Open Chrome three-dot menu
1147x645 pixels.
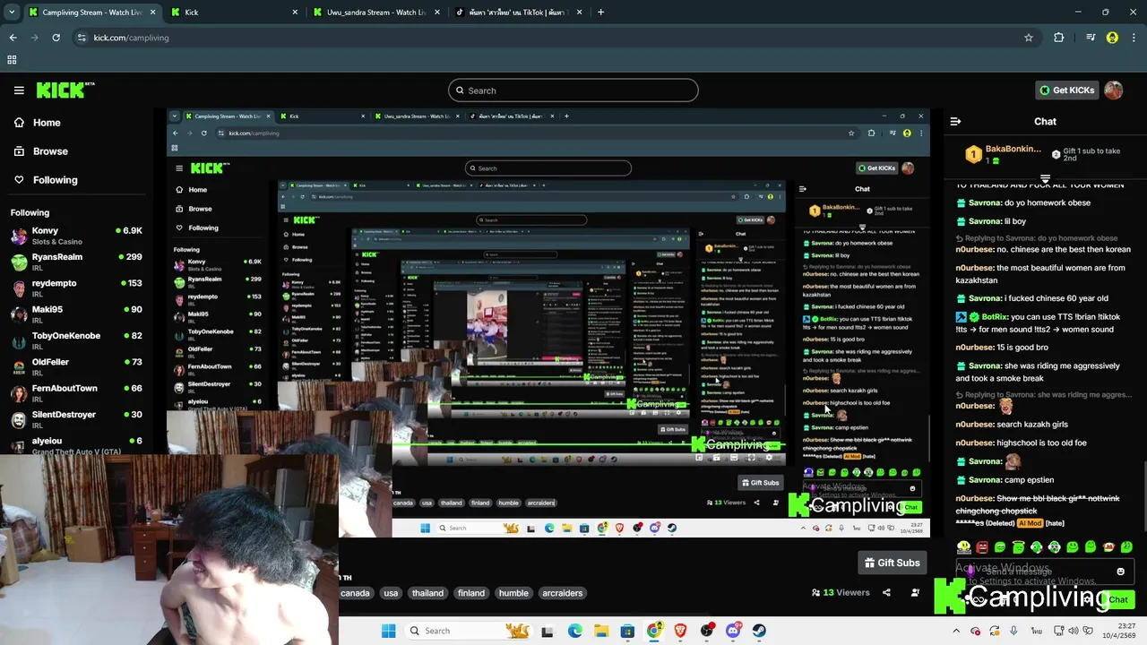coord(1134,38)
